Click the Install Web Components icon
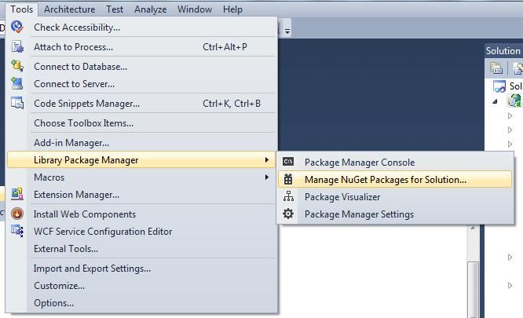 [17, 214]
